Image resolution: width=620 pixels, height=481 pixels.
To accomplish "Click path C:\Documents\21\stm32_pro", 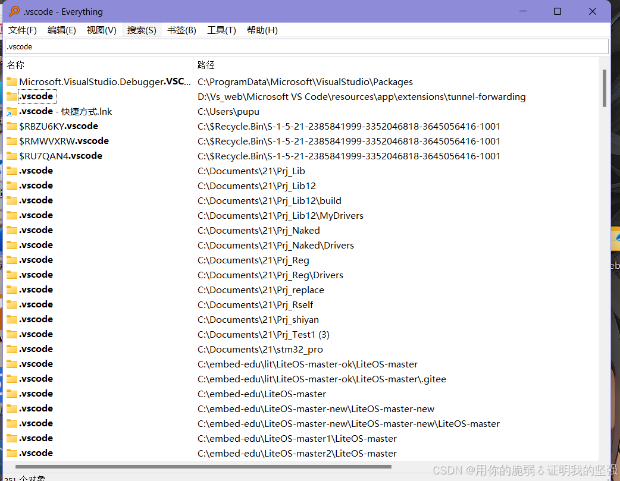I will click(260, 350).
